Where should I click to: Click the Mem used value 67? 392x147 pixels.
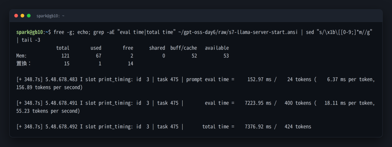[99, 56]
